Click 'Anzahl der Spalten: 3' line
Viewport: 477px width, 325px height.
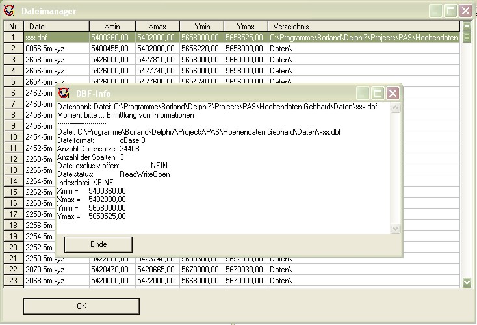point(90,157)
